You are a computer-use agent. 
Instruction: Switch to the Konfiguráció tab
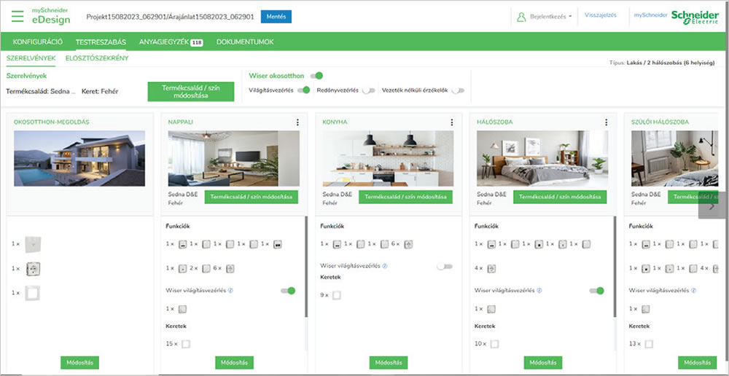pos(38,42)
